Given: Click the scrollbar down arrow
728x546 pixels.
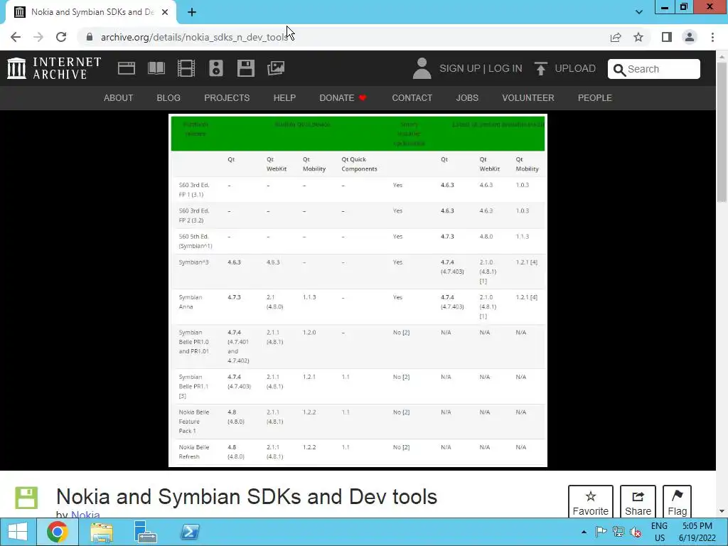Looking at the screenshot, I should [x=722, y=512].
